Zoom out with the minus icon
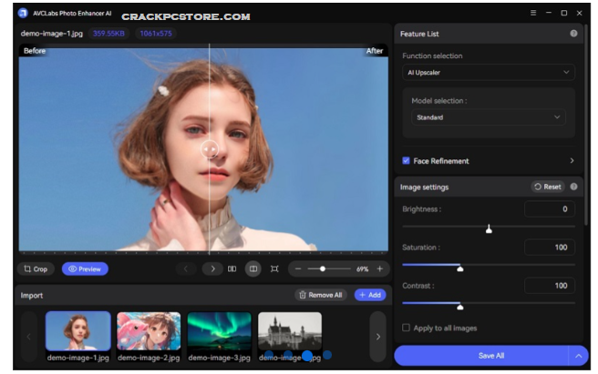The width and height of the screenshot is (598, 374). [297, 269]
